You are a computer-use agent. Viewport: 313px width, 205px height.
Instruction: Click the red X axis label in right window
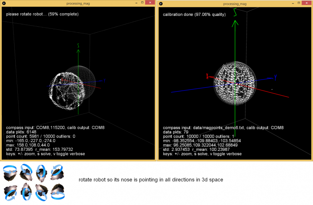click(207, 76)
